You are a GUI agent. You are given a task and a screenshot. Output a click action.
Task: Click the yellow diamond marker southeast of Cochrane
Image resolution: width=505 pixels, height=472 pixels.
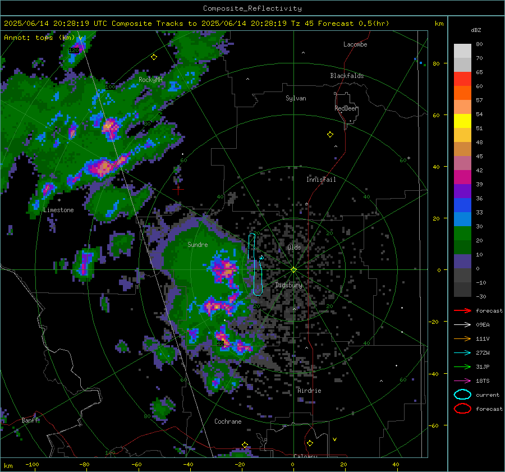245,445
